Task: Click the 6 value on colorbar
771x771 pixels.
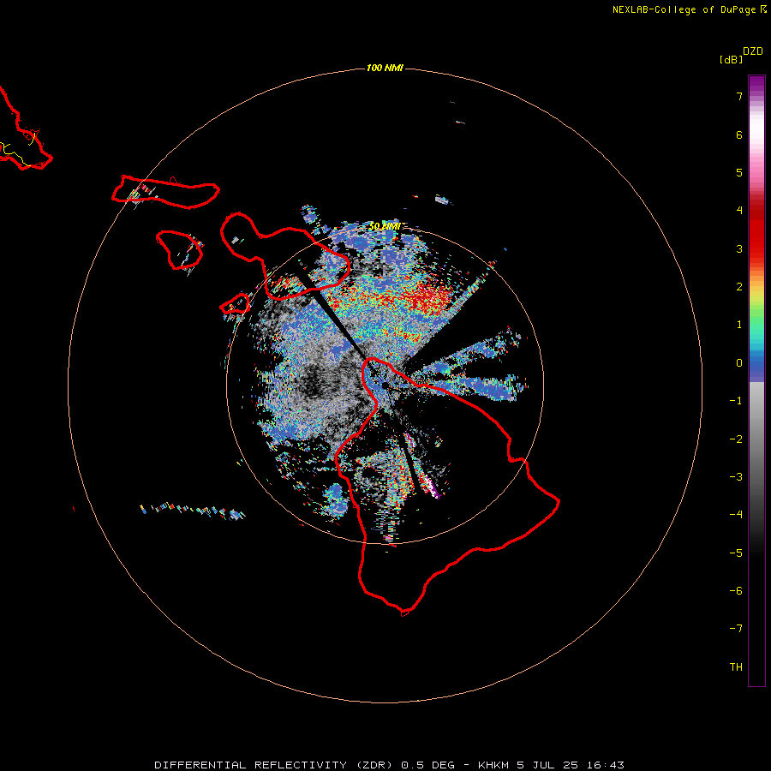Action: [739, 134]
